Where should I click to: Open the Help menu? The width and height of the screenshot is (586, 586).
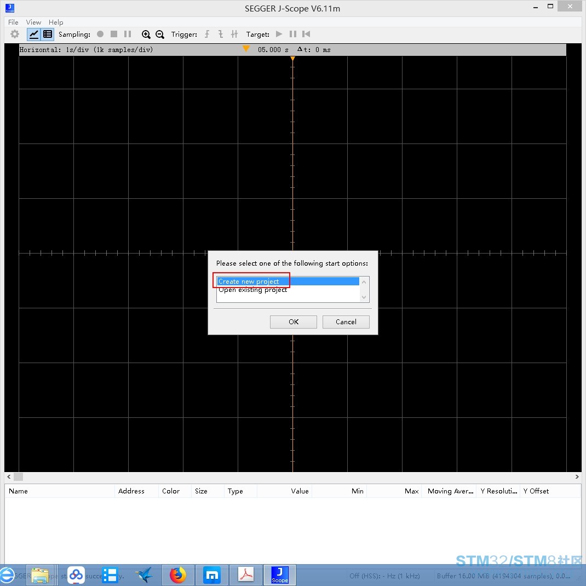(x=56, y=22)
